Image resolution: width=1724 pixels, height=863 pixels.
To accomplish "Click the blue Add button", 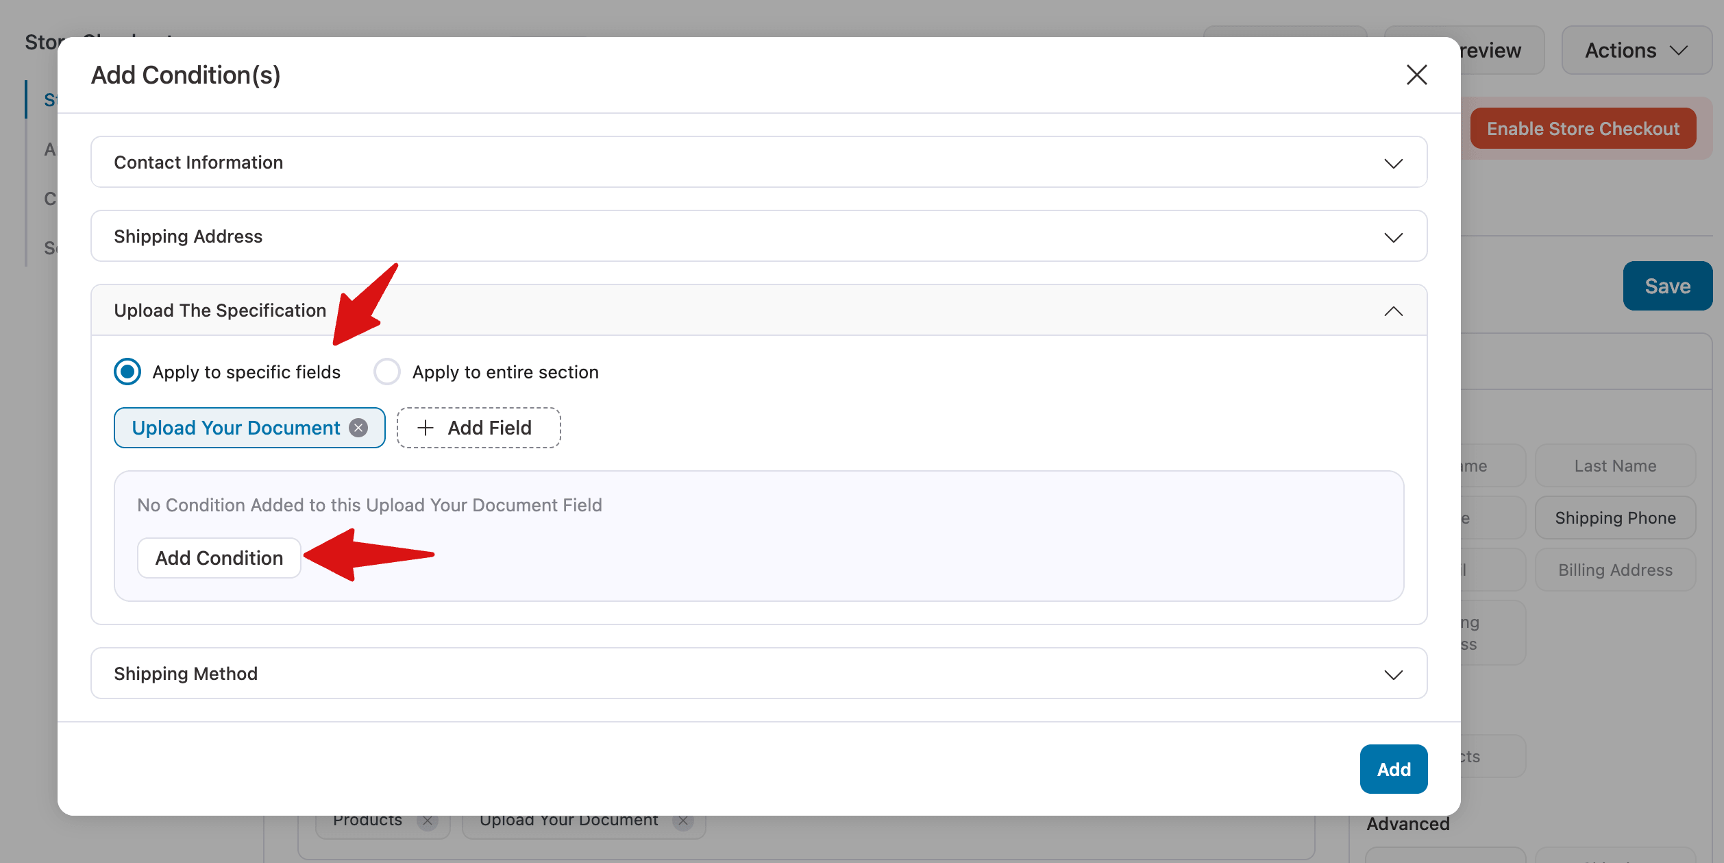I will click(1394, 768).
